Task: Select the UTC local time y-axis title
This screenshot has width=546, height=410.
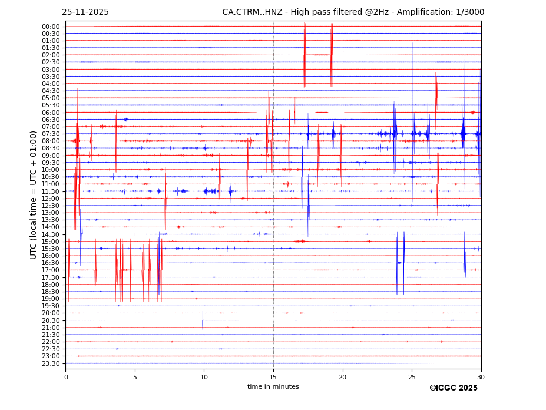Action: click(34, 194)
